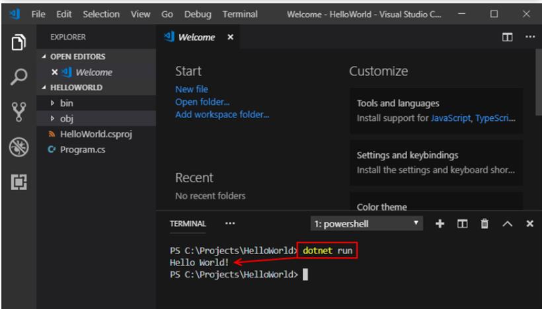
Task: Click the 'Hello World!' terminal output
Action: pyautogui.click(x=199, y=262)
